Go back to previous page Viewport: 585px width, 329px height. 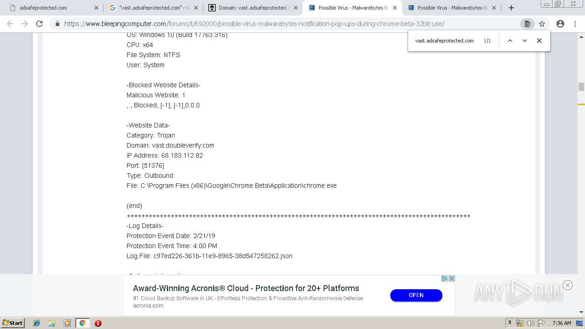[10, 24]
